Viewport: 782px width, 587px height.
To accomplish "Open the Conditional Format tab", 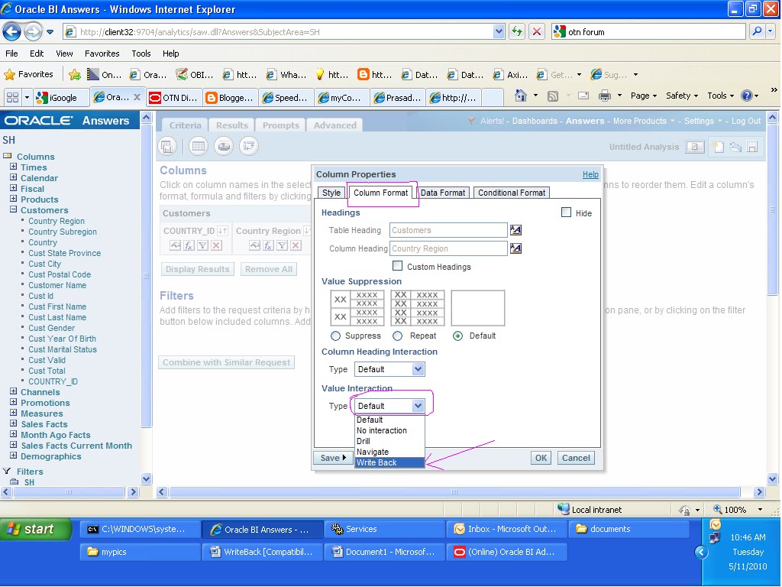I will tap(512, 193).
